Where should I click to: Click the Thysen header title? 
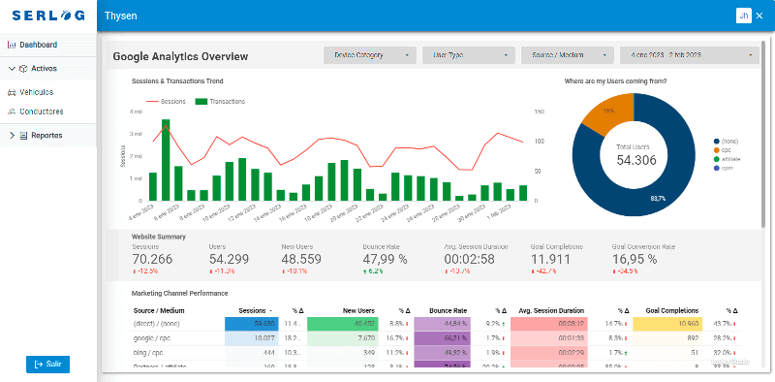coord(120,16)
